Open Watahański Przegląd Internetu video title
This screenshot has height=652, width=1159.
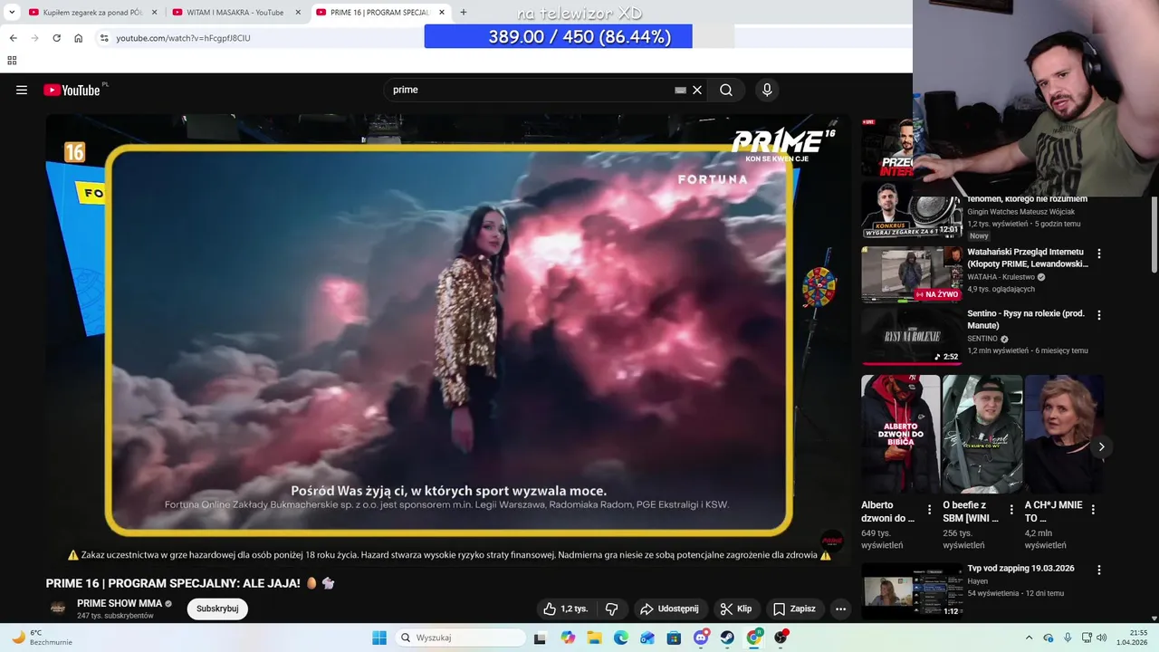tap(1027, 258)
